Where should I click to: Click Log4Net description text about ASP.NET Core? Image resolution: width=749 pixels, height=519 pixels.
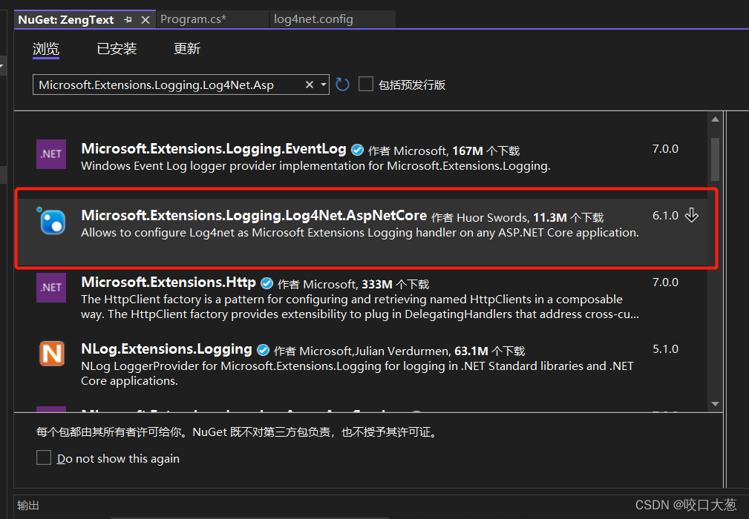[x=360, y=233]
